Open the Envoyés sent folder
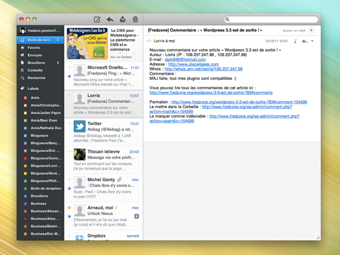The height and width of the screenshot is (255, 340). [40, 55]
